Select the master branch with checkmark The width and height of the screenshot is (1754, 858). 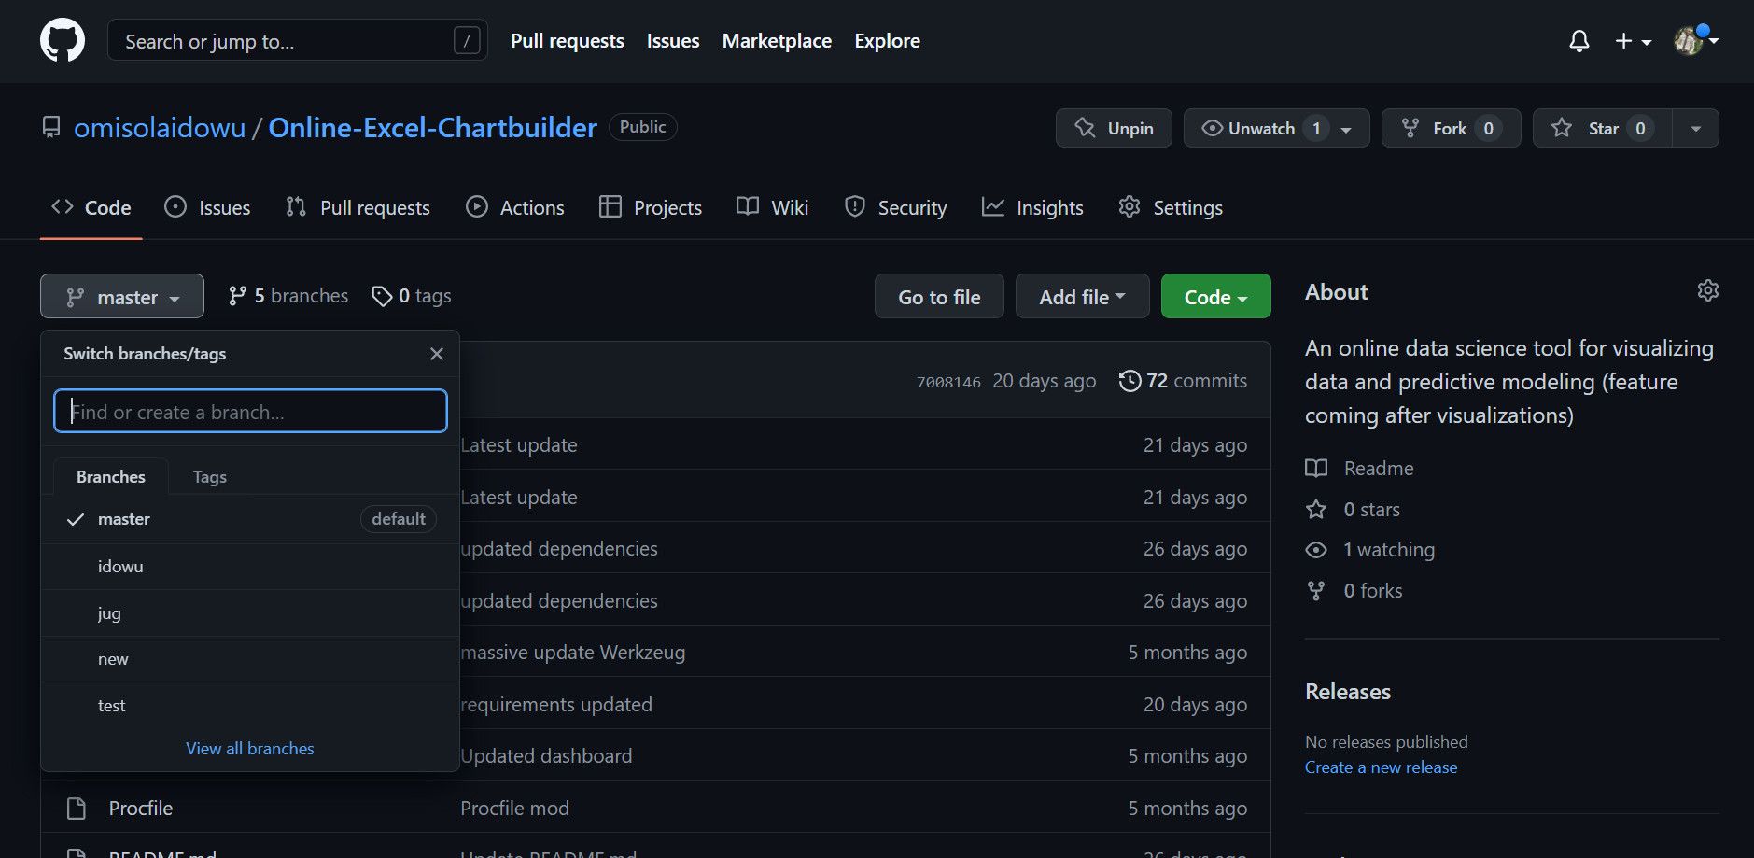[x=123, y=518]
